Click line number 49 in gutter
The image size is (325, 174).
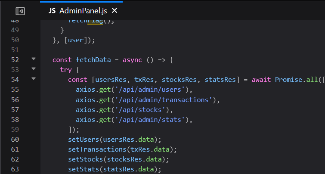coord(15,30)
